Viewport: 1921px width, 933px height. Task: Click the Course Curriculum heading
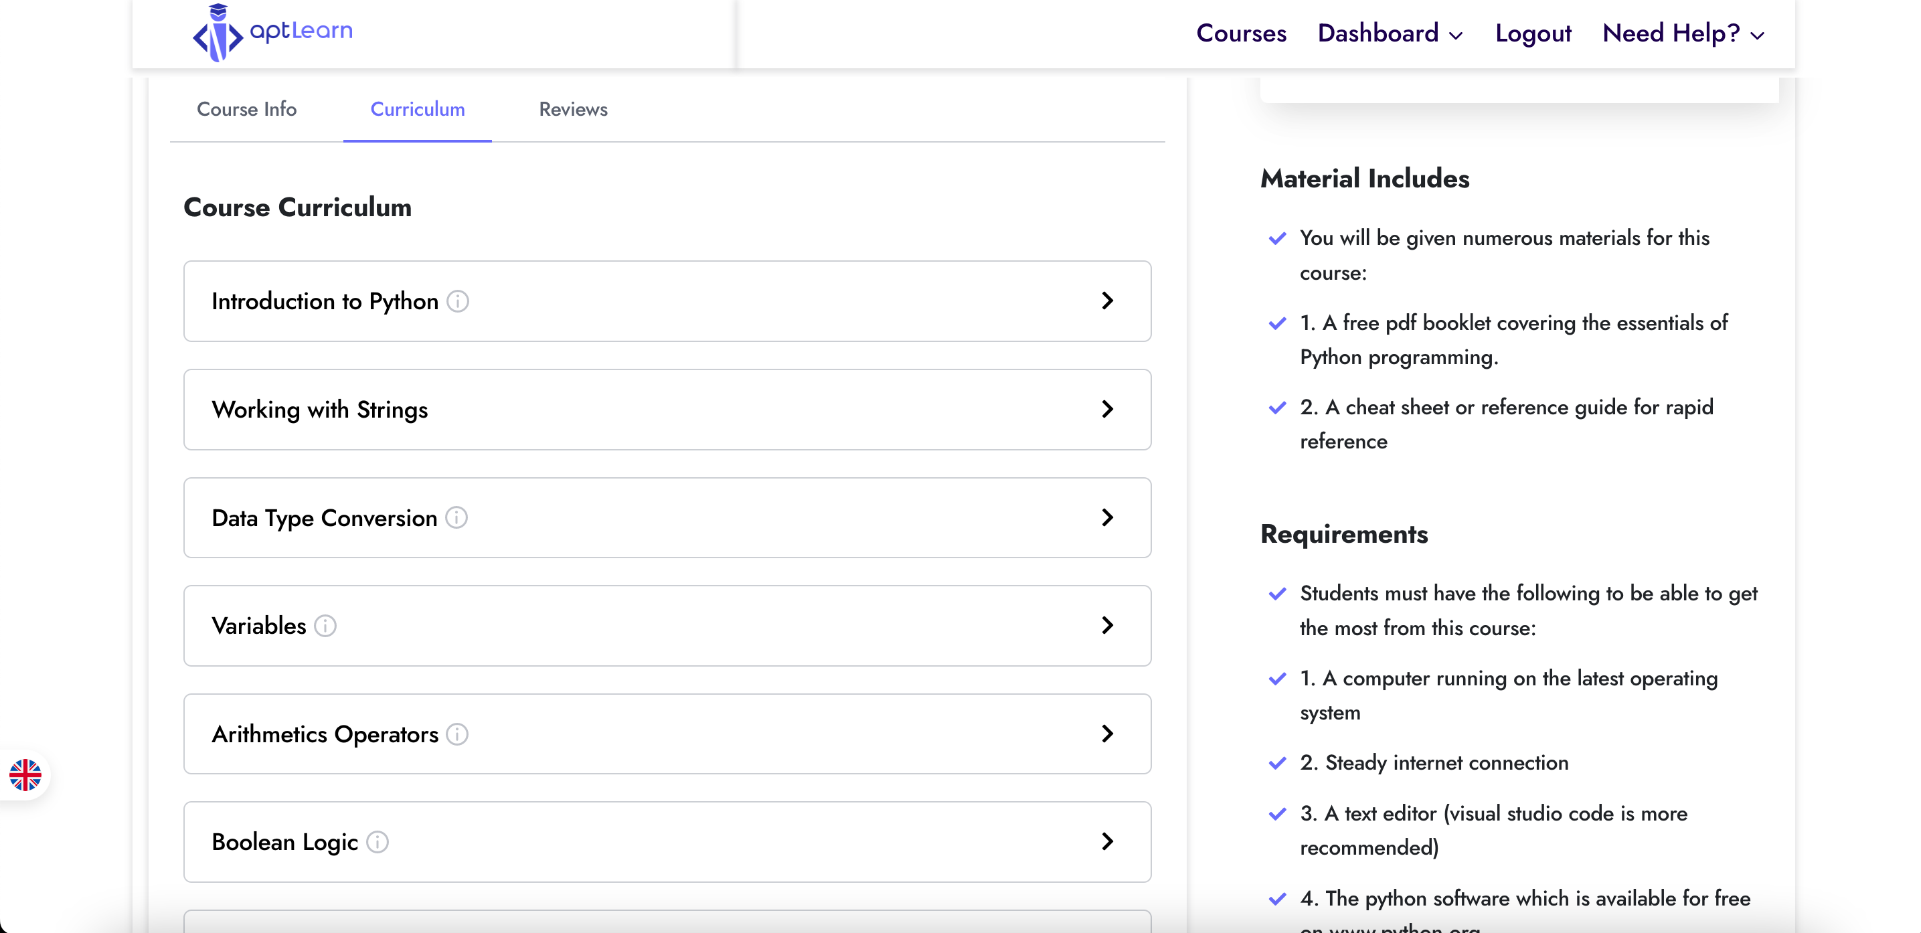(x=298, y=207)
